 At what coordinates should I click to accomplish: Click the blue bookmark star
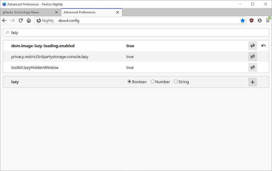(x=243, y=20)
